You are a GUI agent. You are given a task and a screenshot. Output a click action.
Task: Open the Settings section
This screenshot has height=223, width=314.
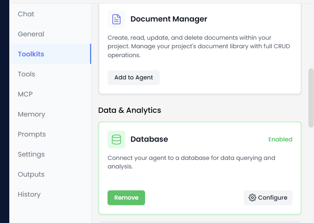pyautogui.click(x=31, y=154)
